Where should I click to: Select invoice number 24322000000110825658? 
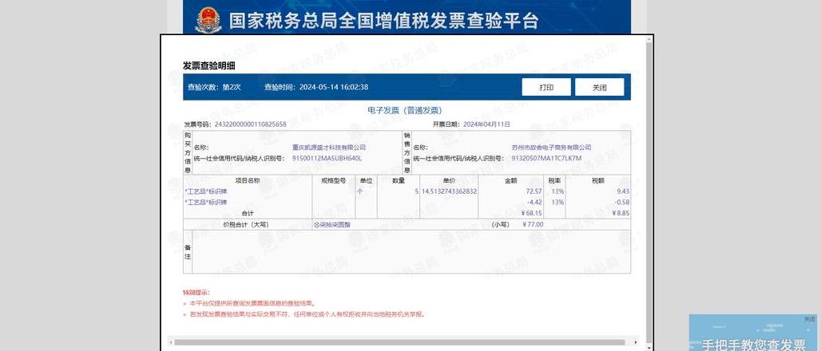click(251, 124)
